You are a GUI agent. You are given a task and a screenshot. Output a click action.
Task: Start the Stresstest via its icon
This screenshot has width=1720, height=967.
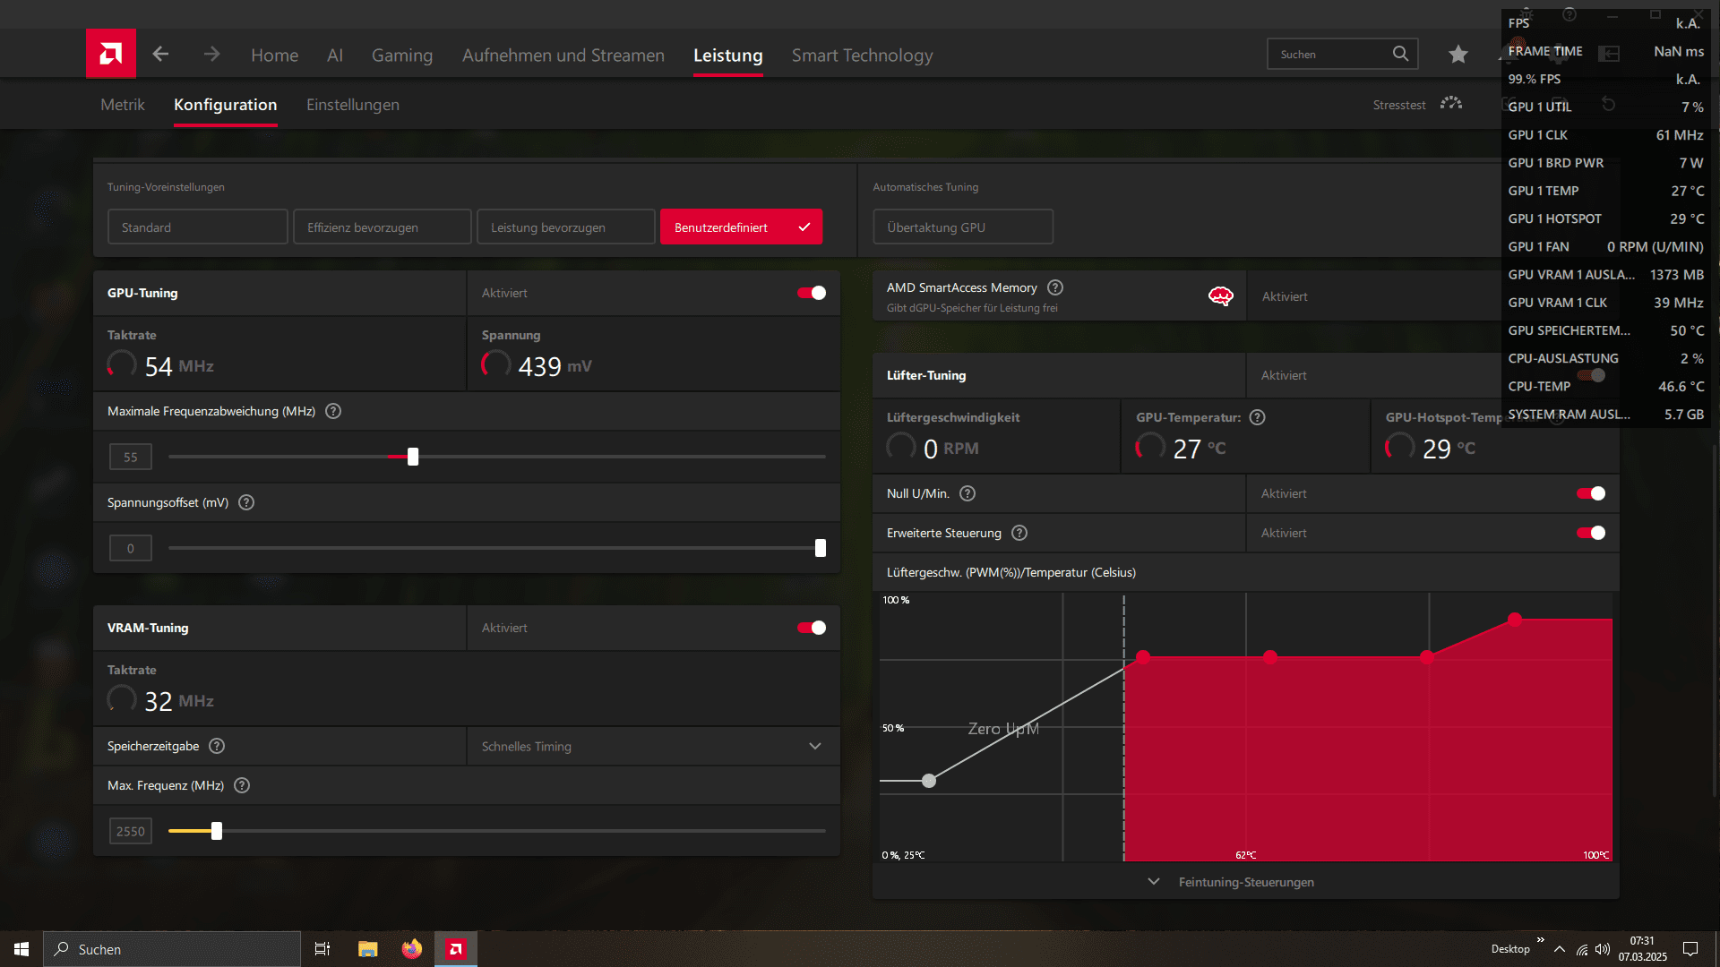(1450, 104)
